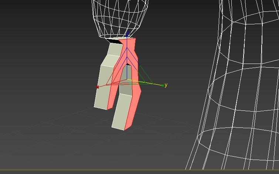
Task: Click the yellow "y" axis label
Action: [x=166, y=85]
